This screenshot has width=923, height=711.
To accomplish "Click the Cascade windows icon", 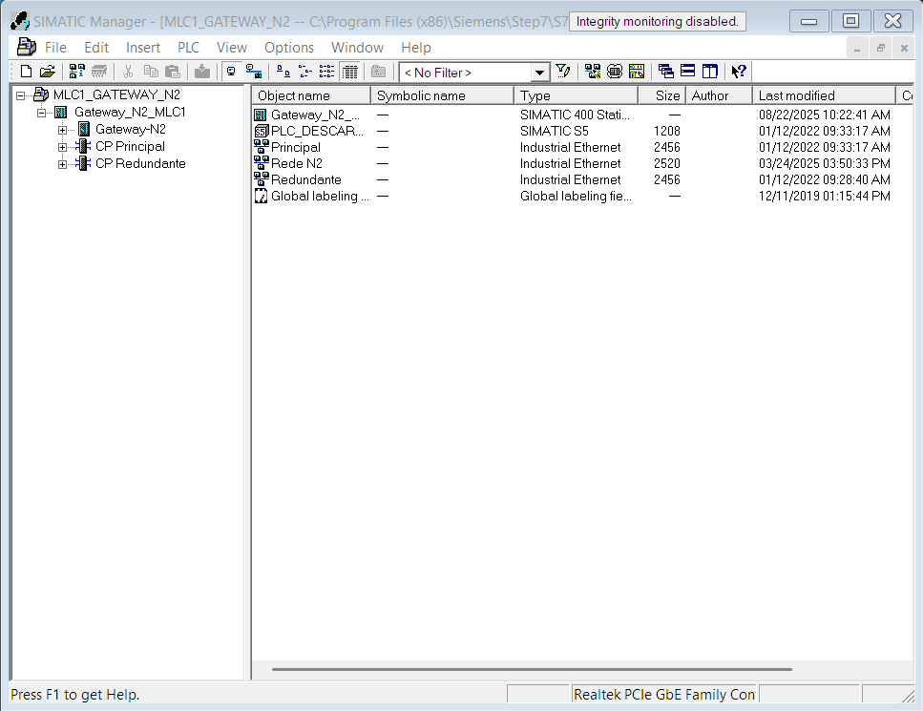I will point(665,72).
